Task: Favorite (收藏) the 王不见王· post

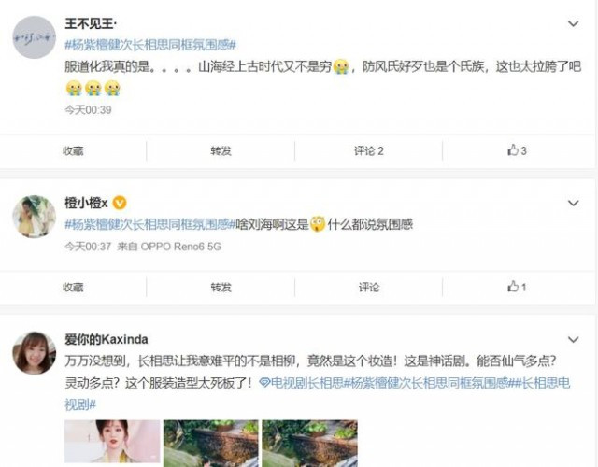Action: (x=73, y=151)
